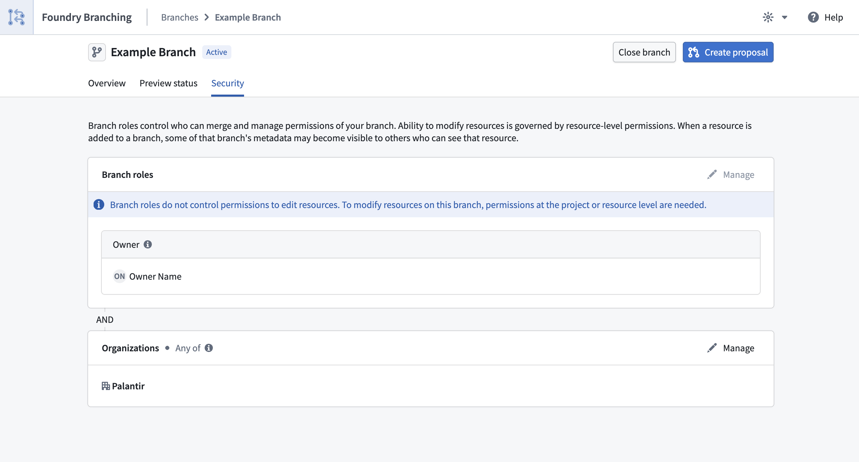Viewport: 859px width, 462px height.
Task: Click the ON avatar beside Owner Name
Action: [119, 276]
